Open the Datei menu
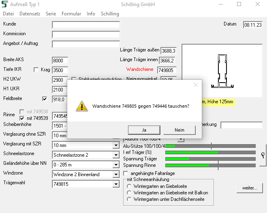 click(9, 14)
